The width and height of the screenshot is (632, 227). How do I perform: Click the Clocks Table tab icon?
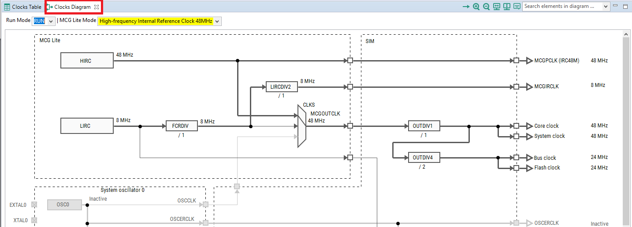[7, 7]
